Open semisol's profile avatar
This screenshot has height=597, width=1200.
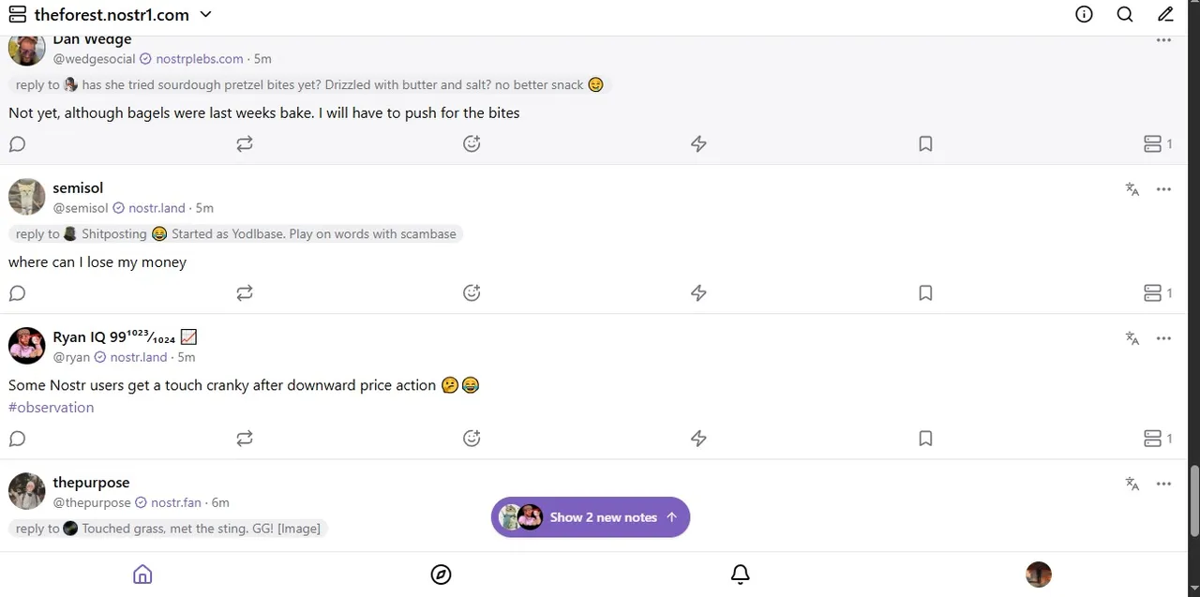(26, 197)
